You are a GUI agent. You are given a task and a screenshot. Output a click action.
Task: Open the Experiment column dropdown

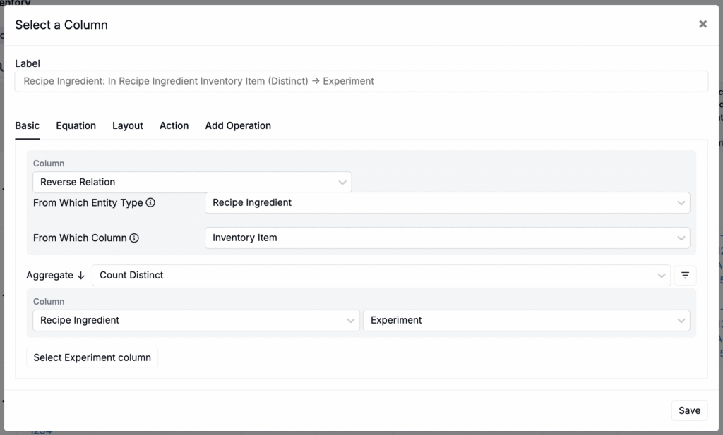[525, 320]
